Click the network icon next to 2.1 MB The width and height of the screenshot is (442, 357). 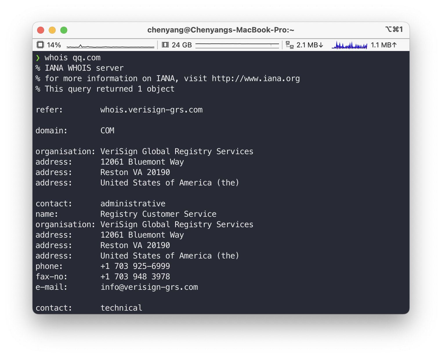289,45
